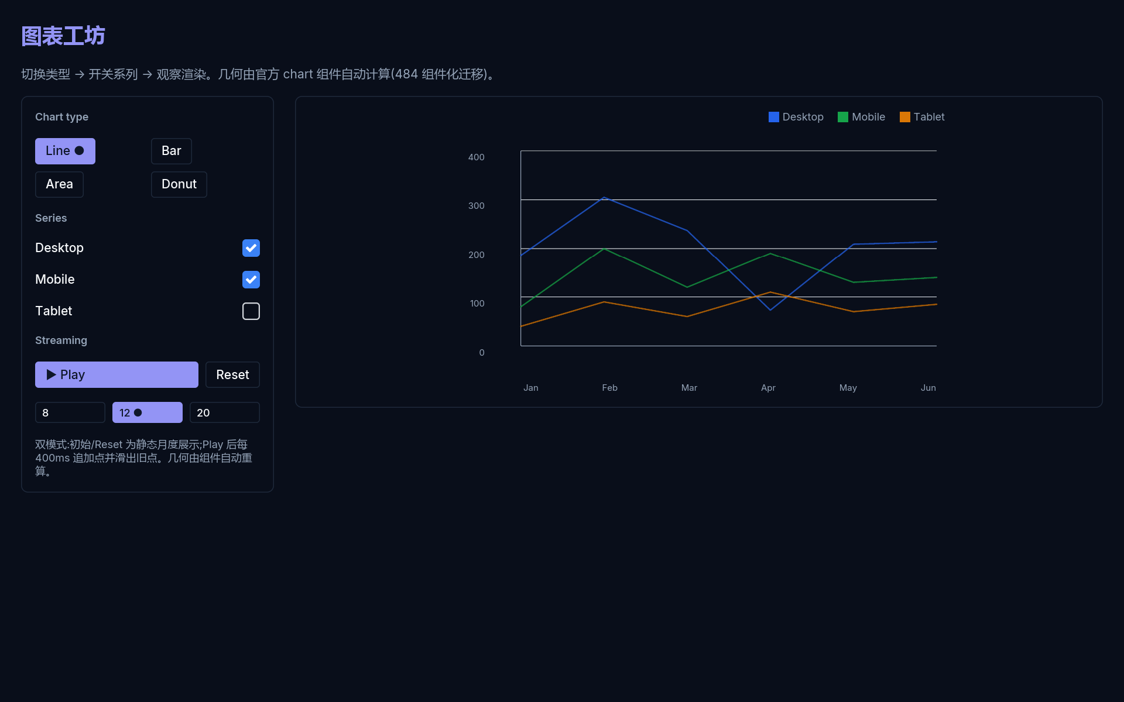The width and height of the screenshot is (1124, 702).
Task: Select the 12 points option
Action: [x=148, y=412]
